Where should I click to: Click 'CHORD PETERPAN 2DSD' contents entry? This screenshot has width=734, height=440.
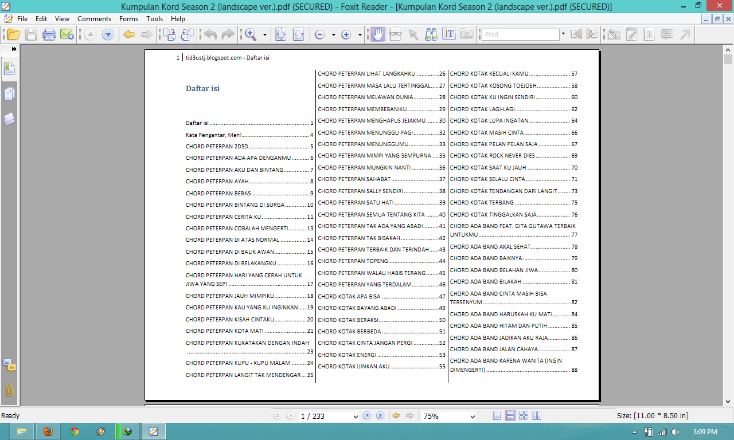pos(249,147)
